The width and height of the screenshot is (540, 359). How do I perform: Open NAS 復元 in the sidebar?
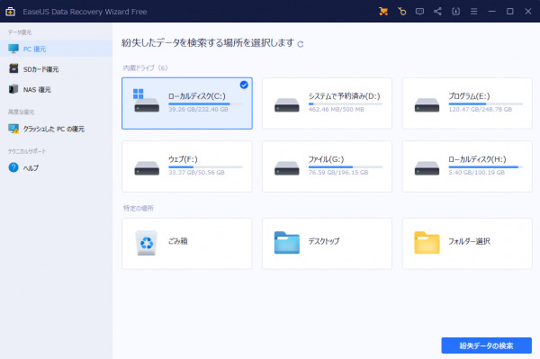coord(56,89)
